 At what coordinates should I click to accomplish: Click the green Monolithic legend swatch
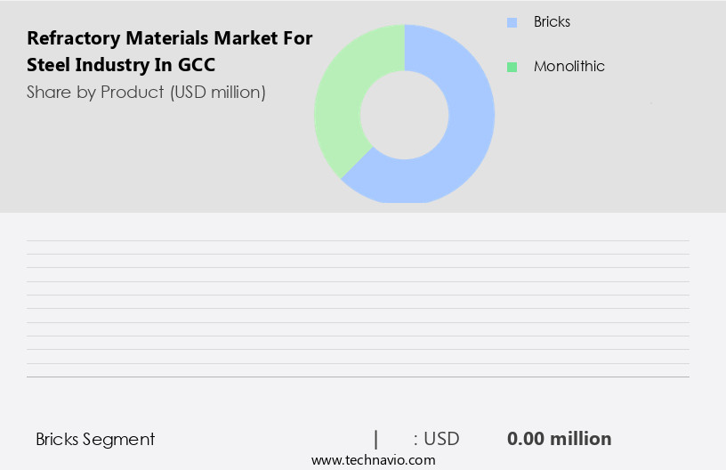tap(512, 67)
